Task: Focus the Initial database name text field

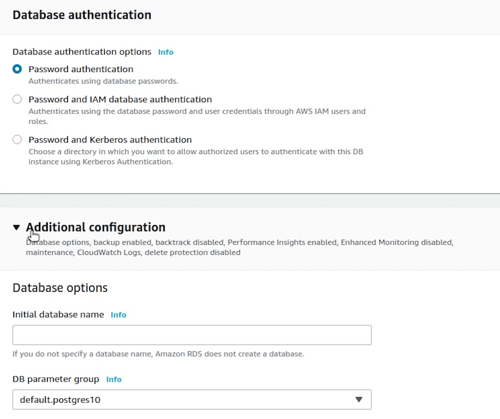Action: click(x=192, y=335)
